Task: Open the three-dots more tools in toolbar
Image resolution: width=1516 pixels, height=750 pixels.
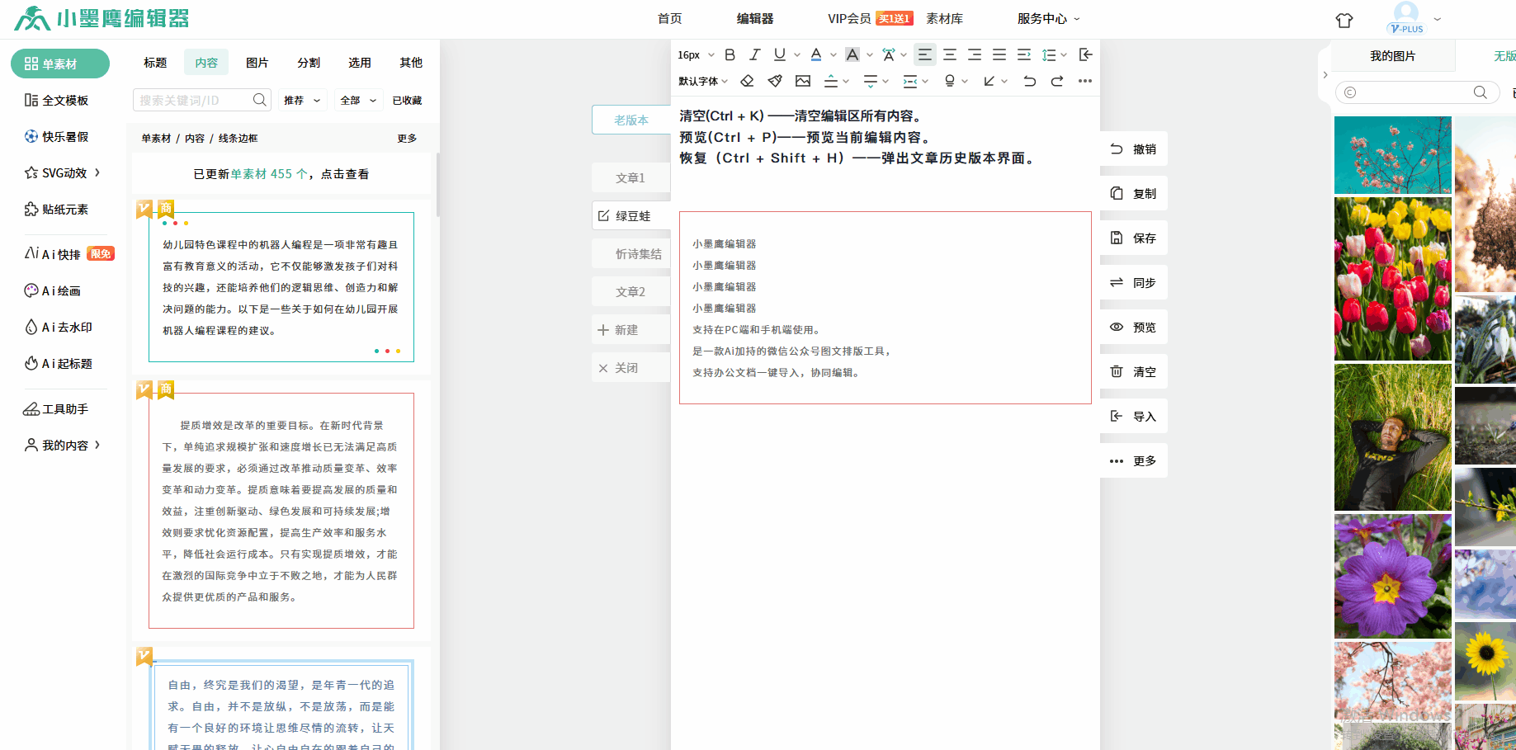Action: (x=1085, y=81)
